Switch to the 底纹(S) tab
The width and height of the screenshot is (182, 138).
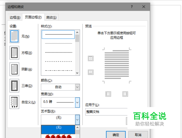pos(51,17)
